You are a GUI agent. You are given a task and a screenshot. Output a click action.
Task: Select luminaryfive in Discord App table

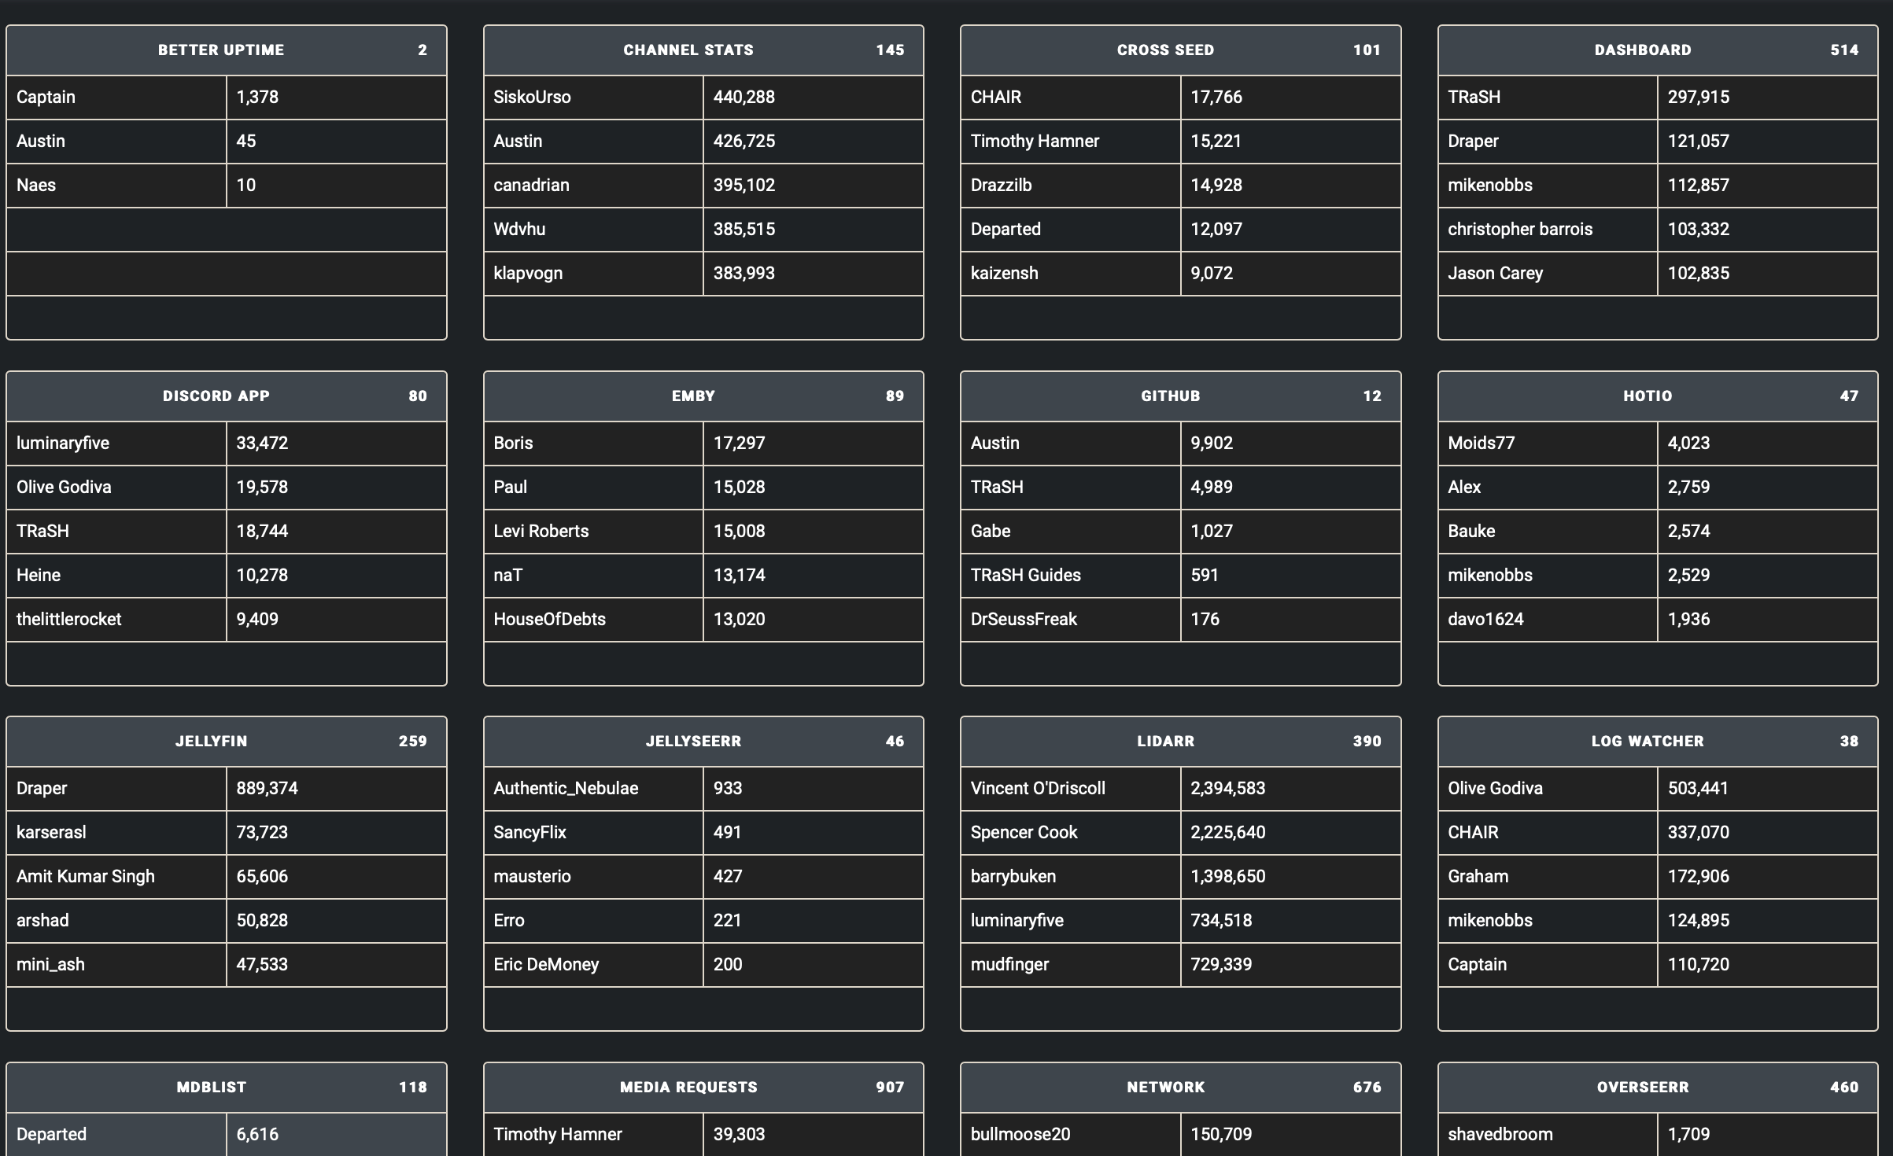pos(63,443)
